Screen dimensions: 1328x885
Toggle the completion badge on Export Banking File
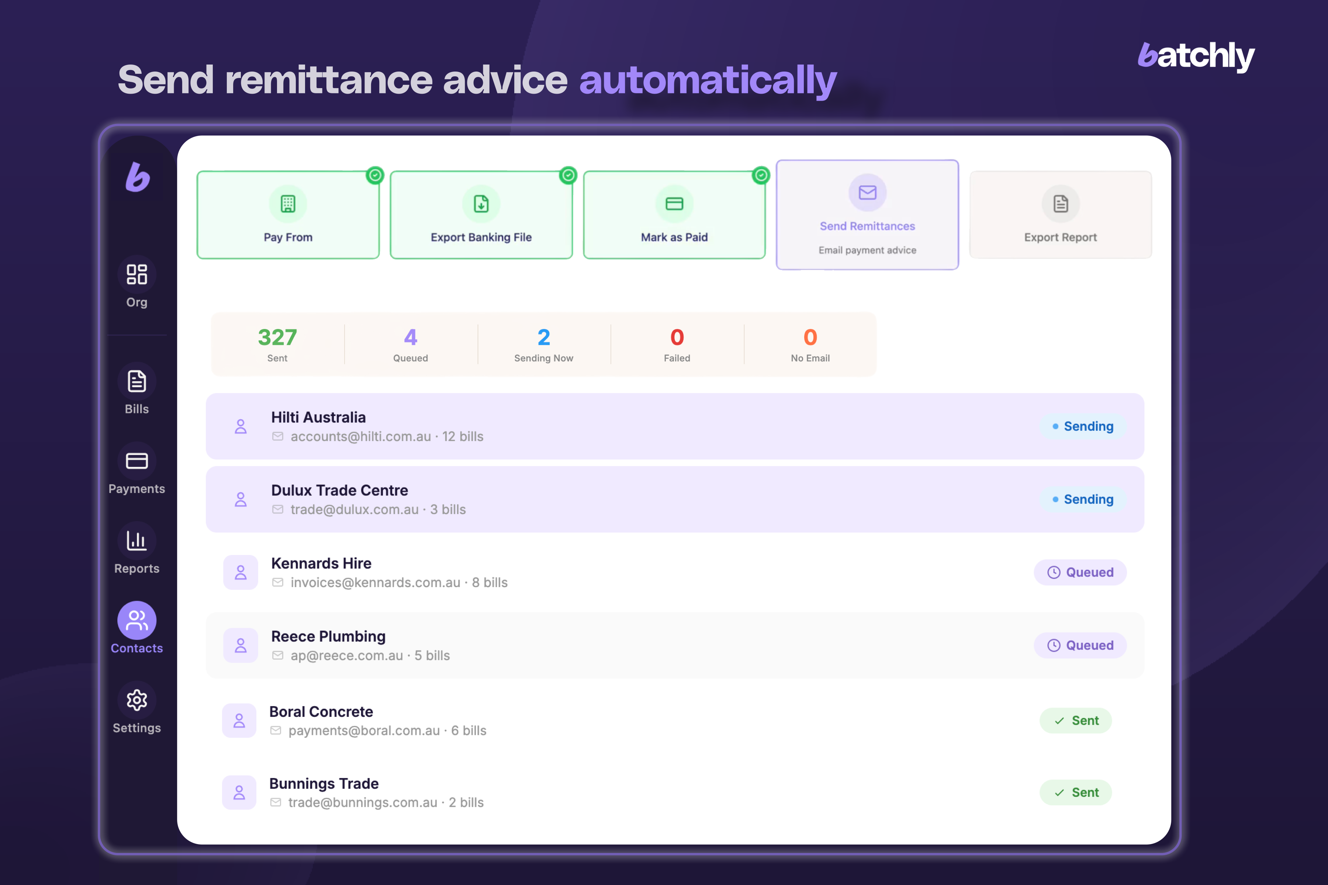[x=568, y=176]
